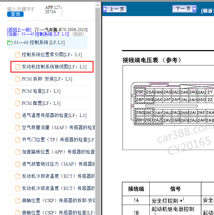Click document icon beside PCM 检查
Viewport: 214px width, 215px height.
18,91
